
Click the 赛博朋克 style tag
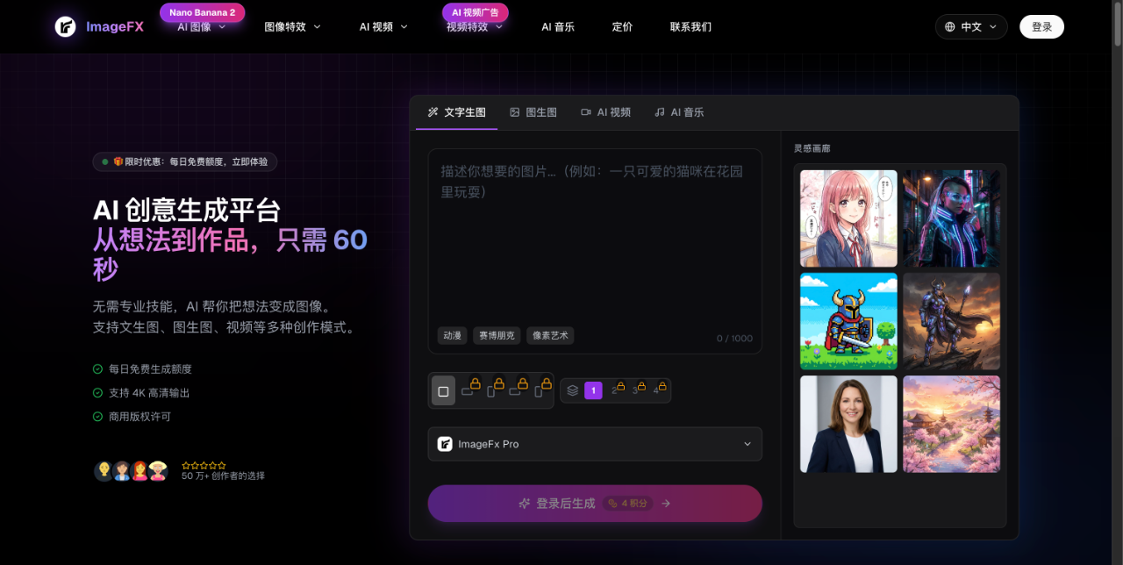(497, 335)
